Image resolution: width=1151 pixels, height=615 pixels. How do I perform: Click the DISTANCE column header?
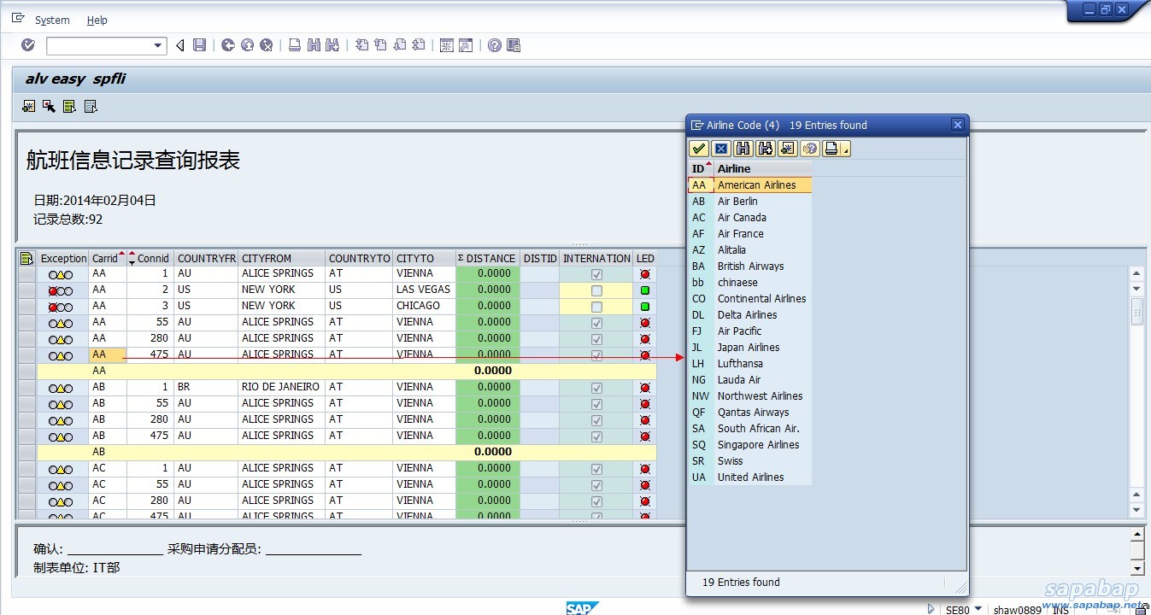point(488,258)
